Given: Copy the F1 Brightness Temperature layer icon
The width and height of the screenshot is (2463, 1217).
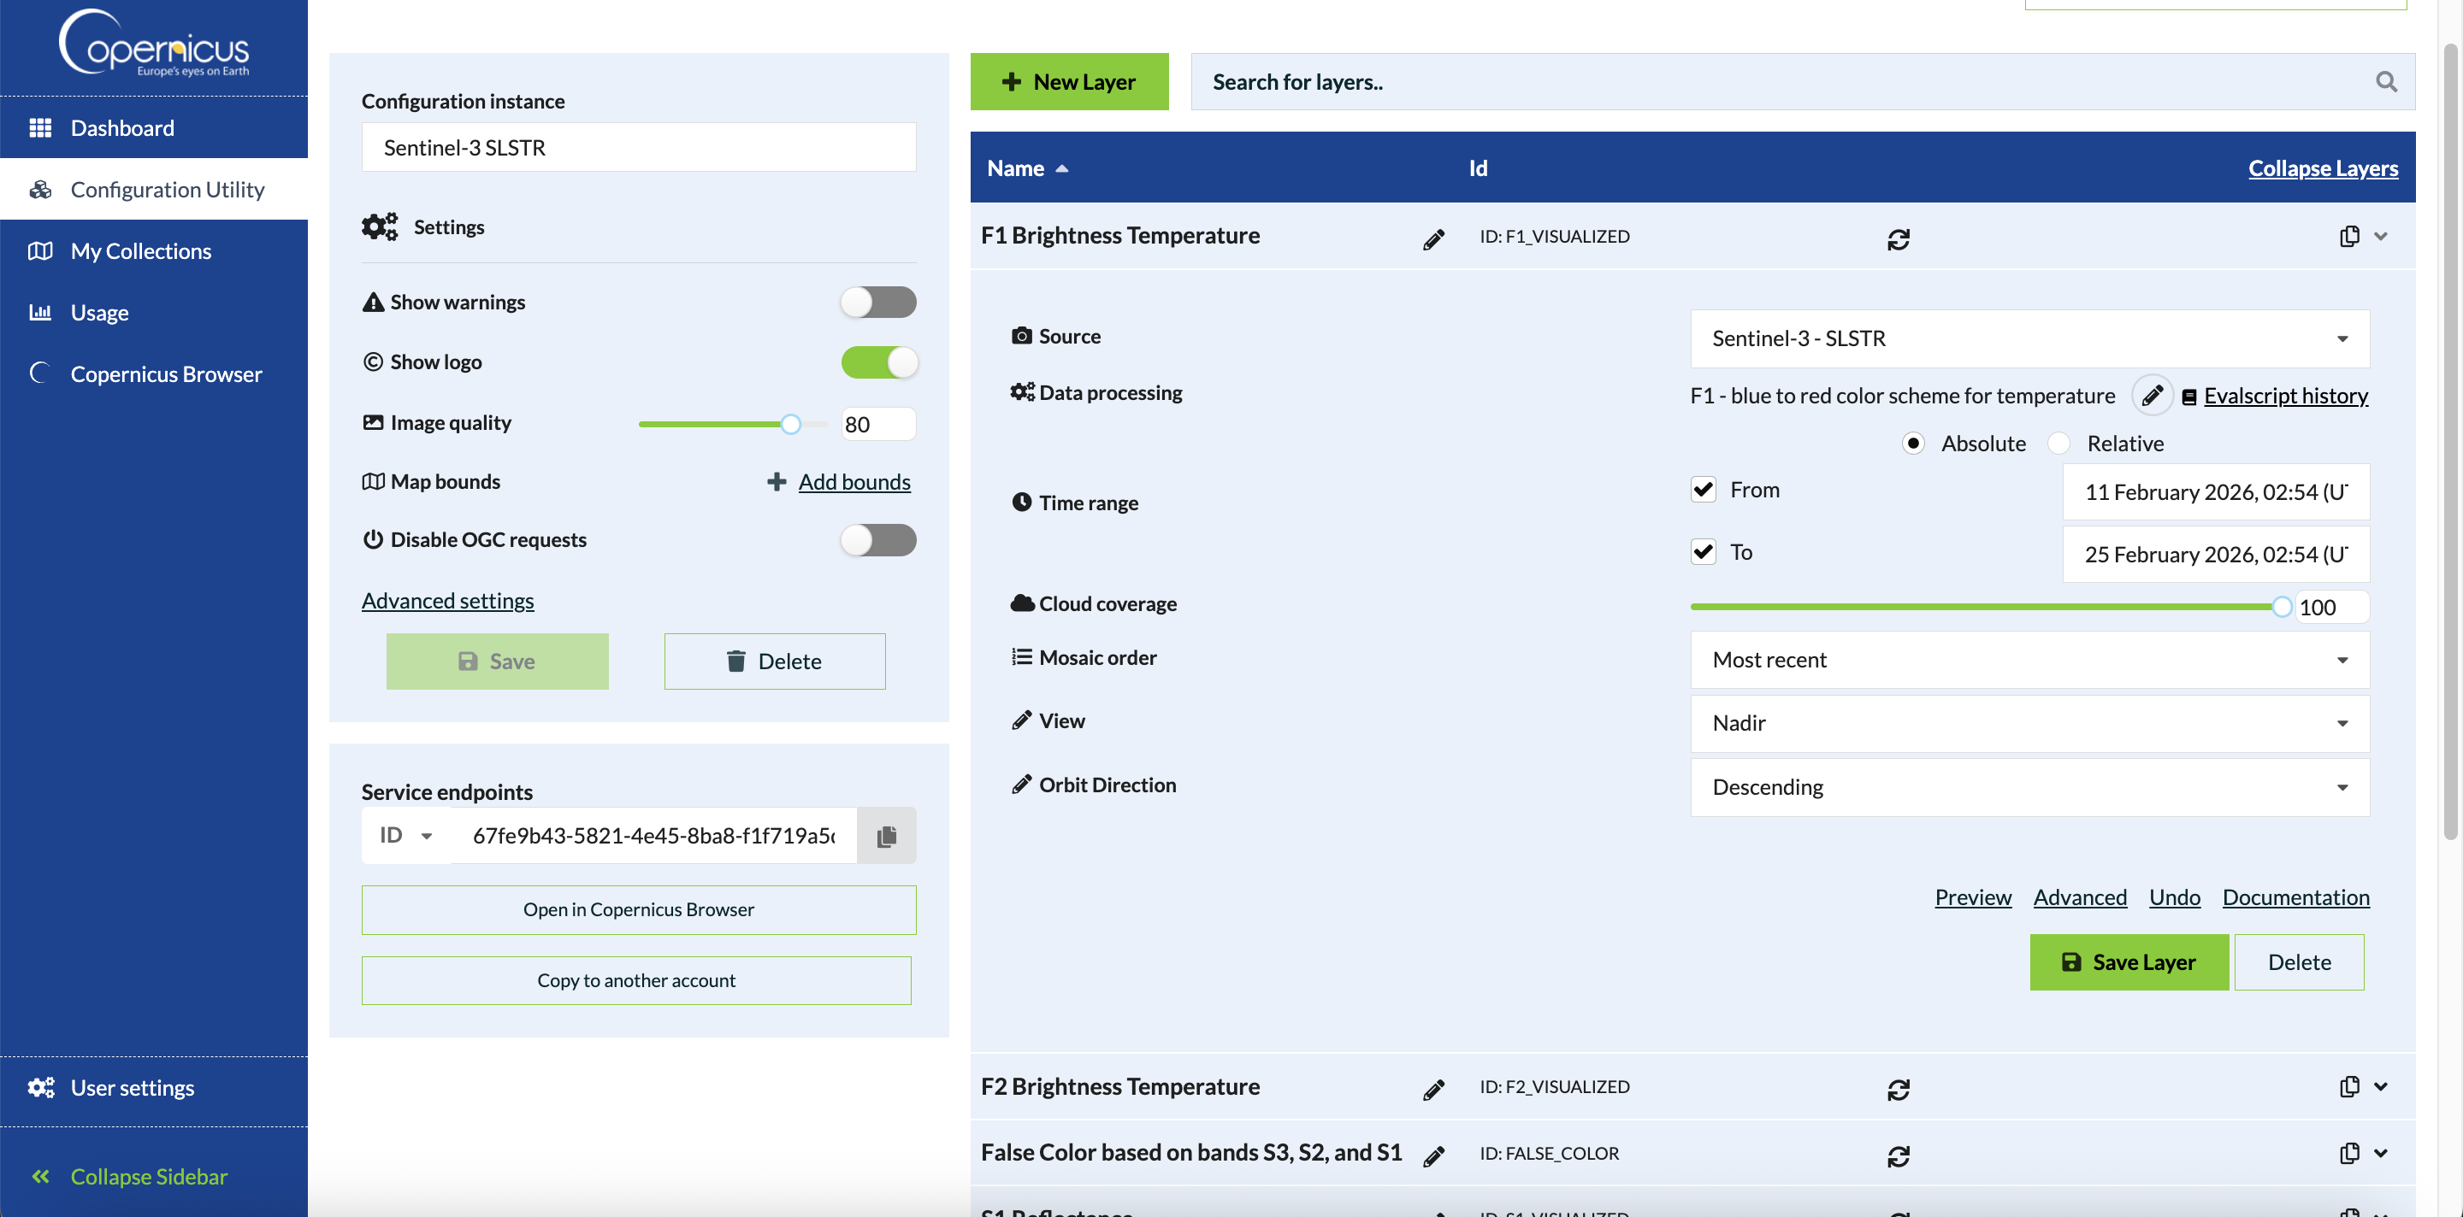Looking at the screenshot, I should coord(2348,236).
